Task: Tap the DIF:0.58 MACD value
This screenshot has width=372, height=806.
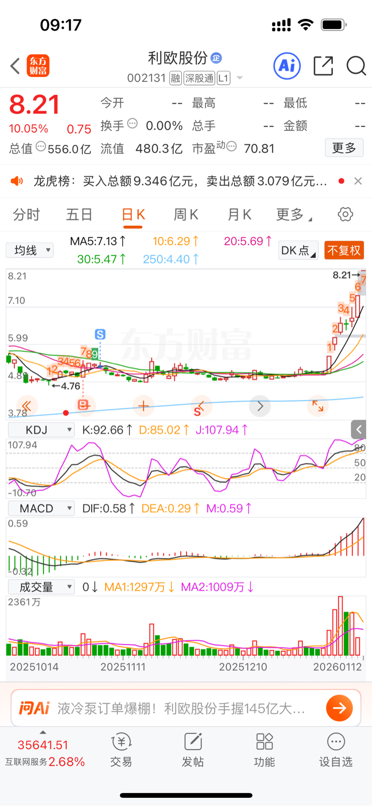Action: (x=109, y=508)
